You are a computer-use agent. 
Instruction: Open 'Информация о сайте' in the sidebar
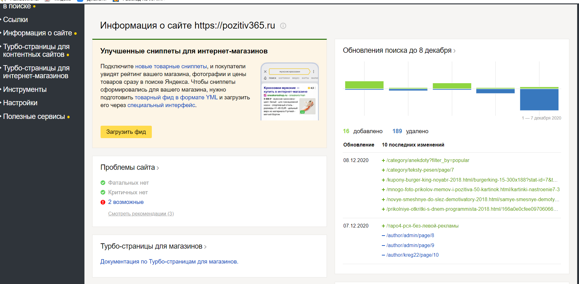pyautogui.click(x=38, y=33)
